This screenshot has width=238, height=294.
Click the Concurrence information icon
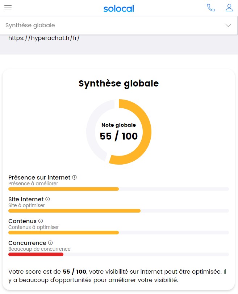coord(50,242)
